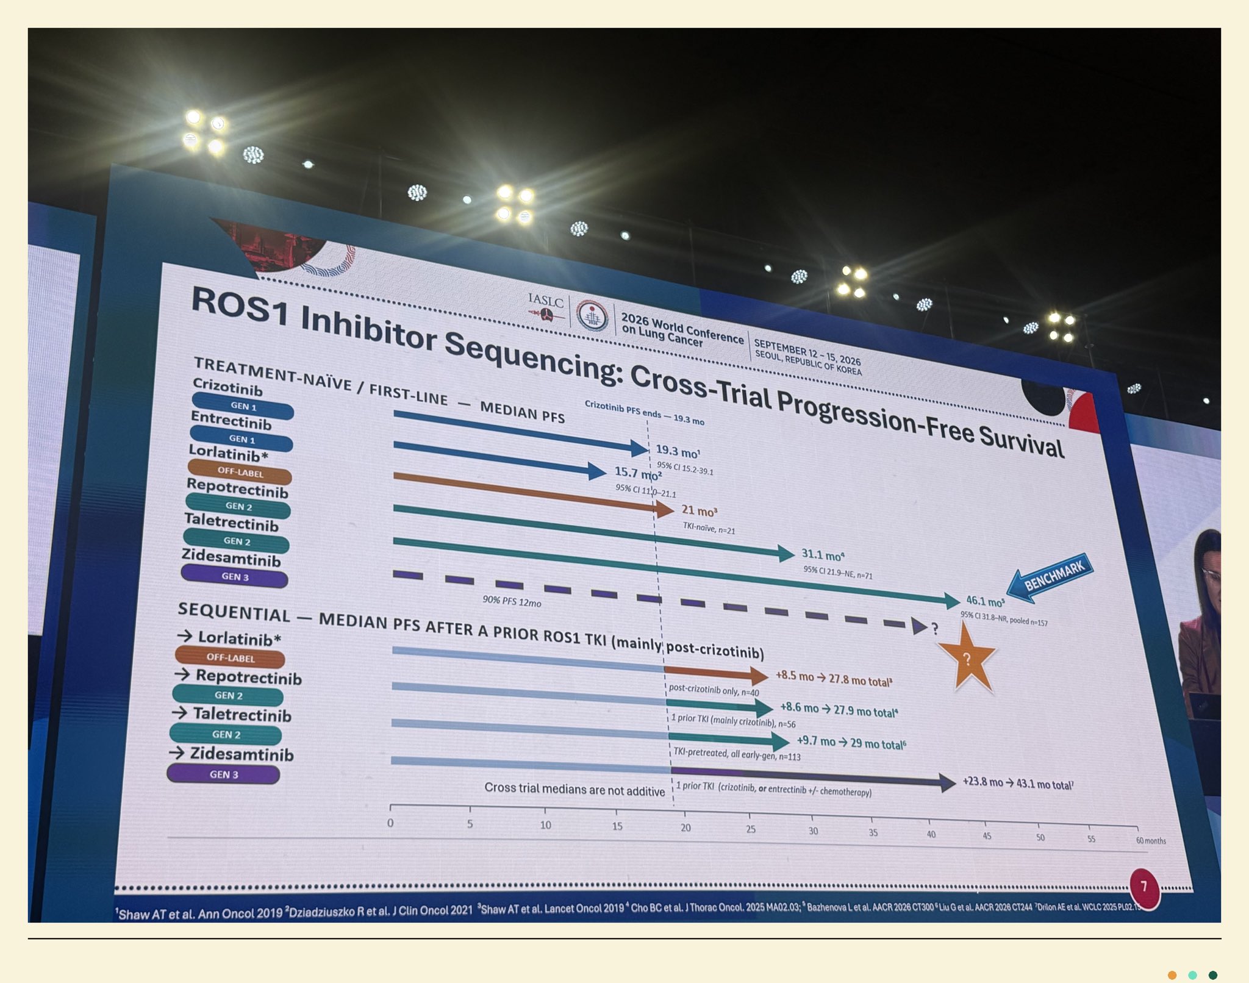
Task: Click the purple GEN 3 badge under first-line Zidesamtinib
Action: click(235, 576)
